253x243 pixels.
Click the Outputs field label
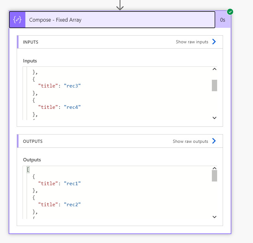click(32, 160)
